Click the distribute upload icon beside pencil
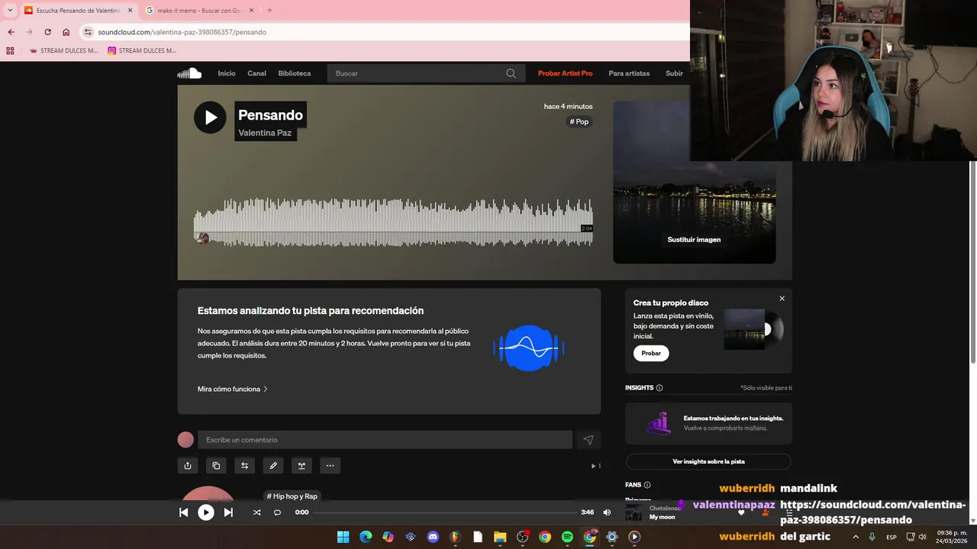The height and width of the screenshot is (549, 977). click(301, 466)
